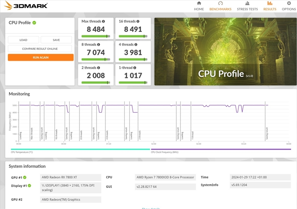This screenshot has width=297, height=209.
Task: Open the Options gear icon
Action: [x=289, y=3]
